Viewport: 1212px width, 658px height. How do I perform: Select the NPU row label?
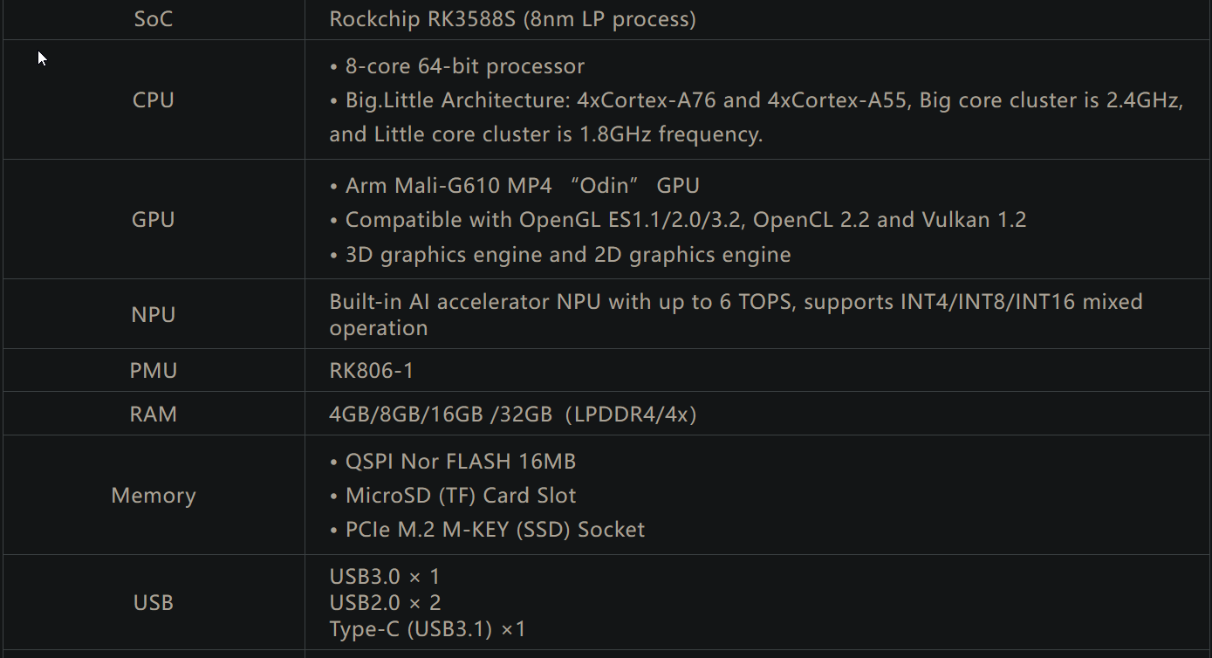click(x=154, y=314)
